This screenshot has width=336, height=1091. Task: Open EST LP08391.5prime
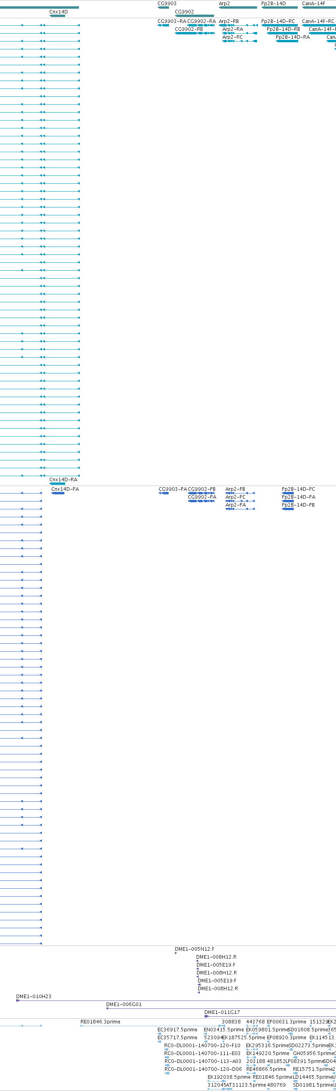tap(305, 1062)
